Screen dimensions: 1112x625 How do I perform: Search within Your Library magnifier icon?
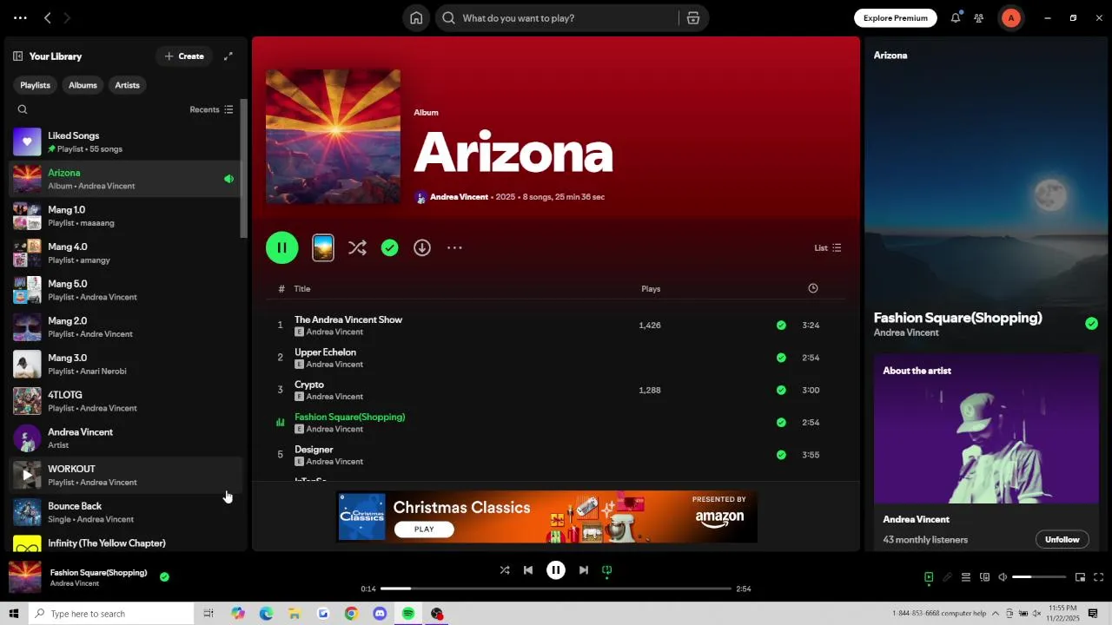pyautogui.click(x=23, y=109)
